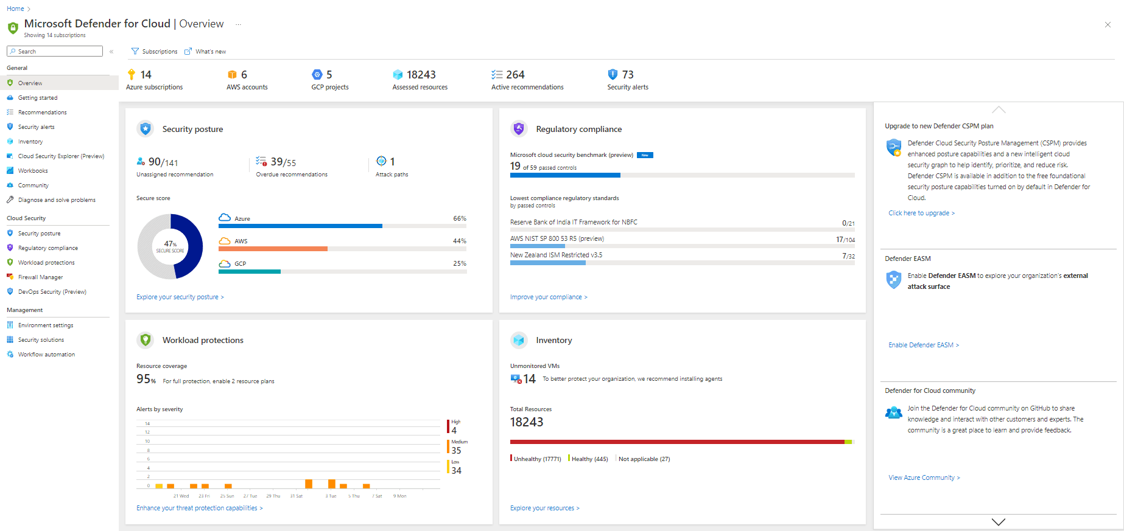1124x531 pixels.
Task: Click here to upgrade link
Action: click(921, 213)
